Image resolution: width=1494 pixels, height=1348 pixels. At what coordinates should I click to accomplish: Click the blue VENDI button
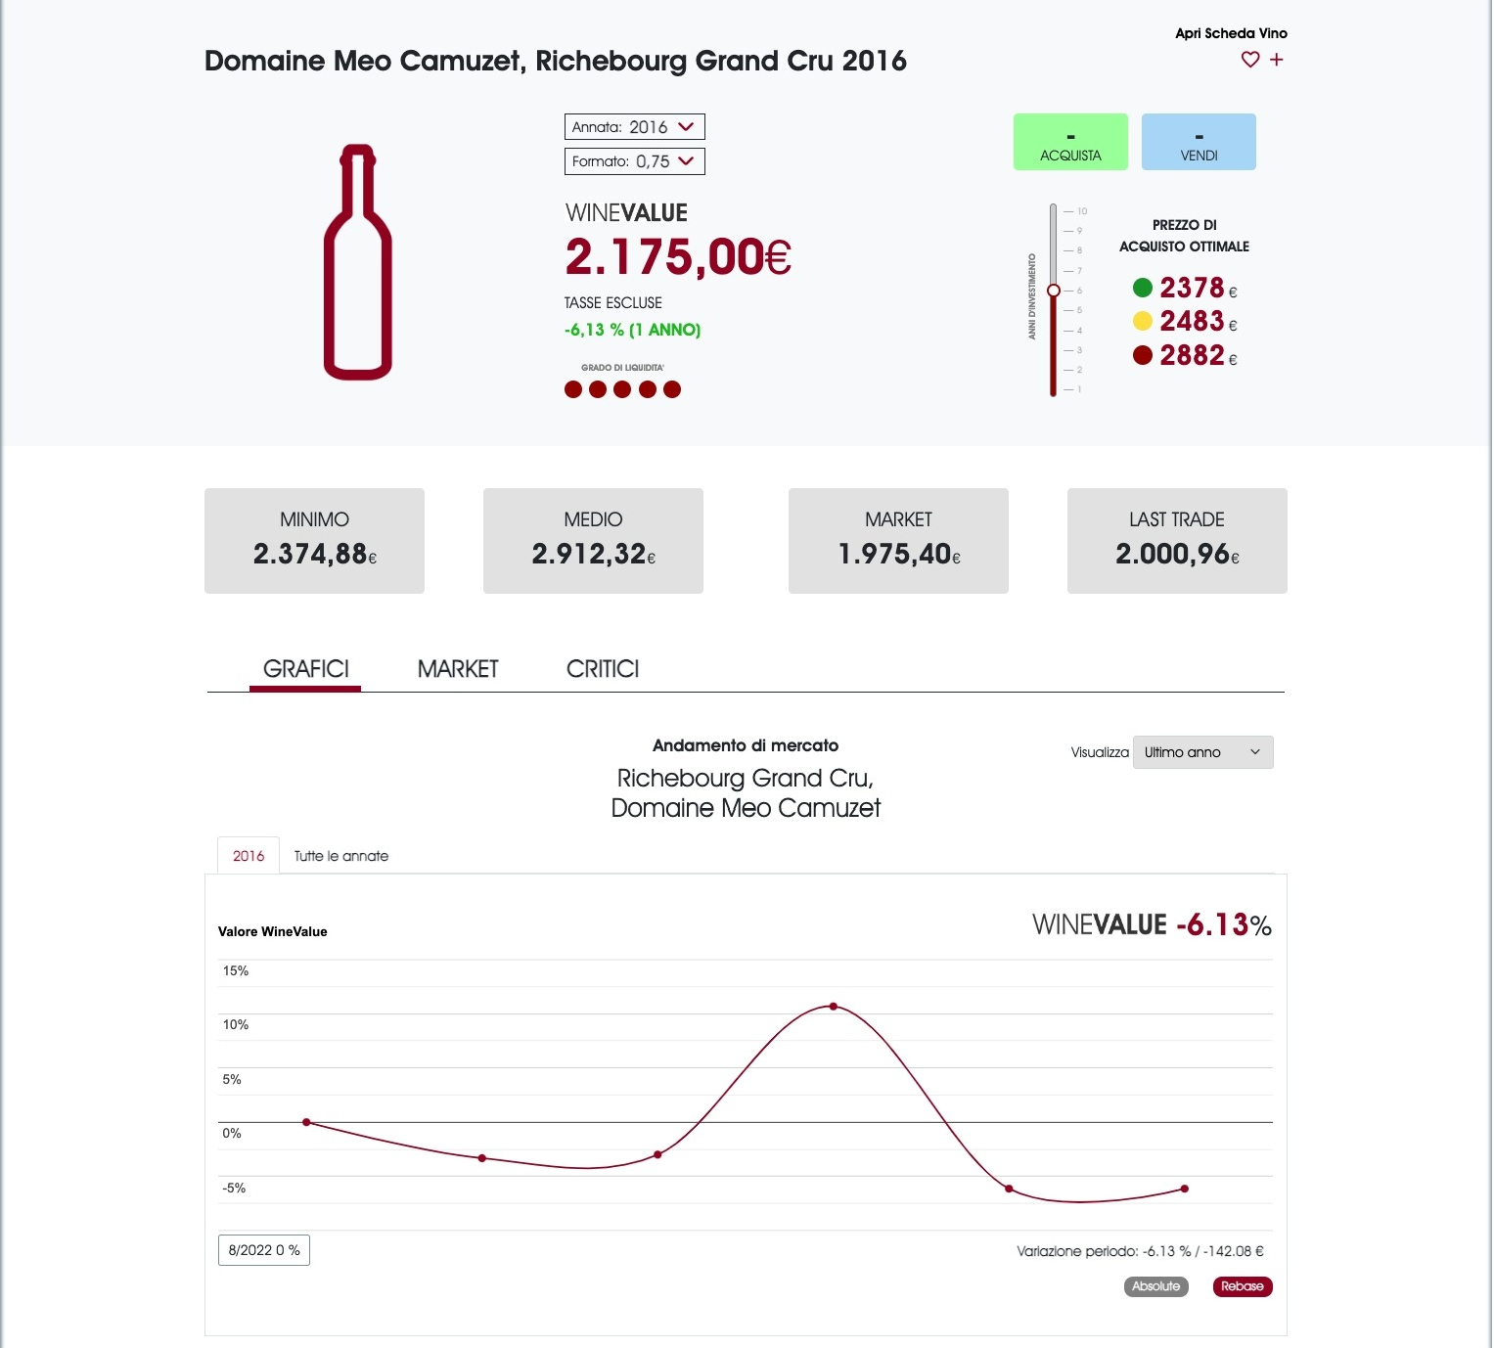tap(1199, 142)
